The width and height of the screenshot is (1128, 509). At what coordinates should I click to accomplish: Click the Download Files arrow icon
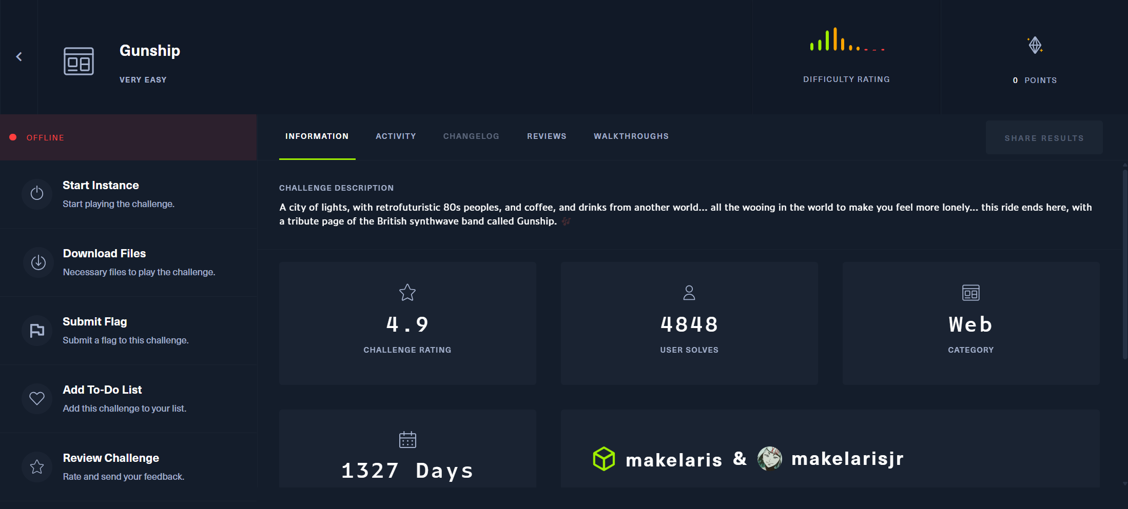coord(38,262)
